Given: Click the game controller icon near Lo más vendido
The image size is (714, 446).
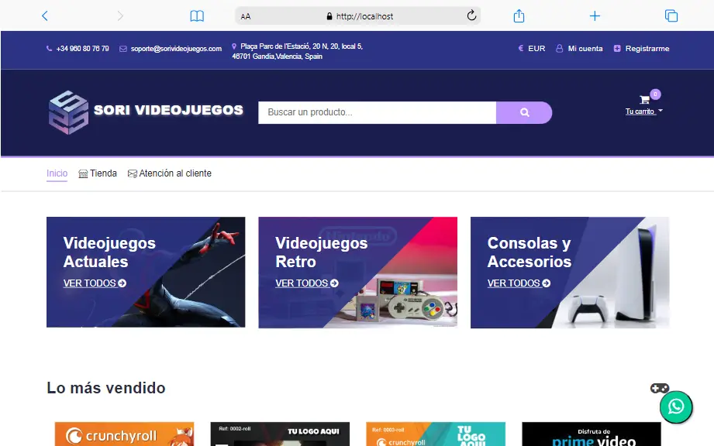Looking at the screenshot, I should coord(660,388).
